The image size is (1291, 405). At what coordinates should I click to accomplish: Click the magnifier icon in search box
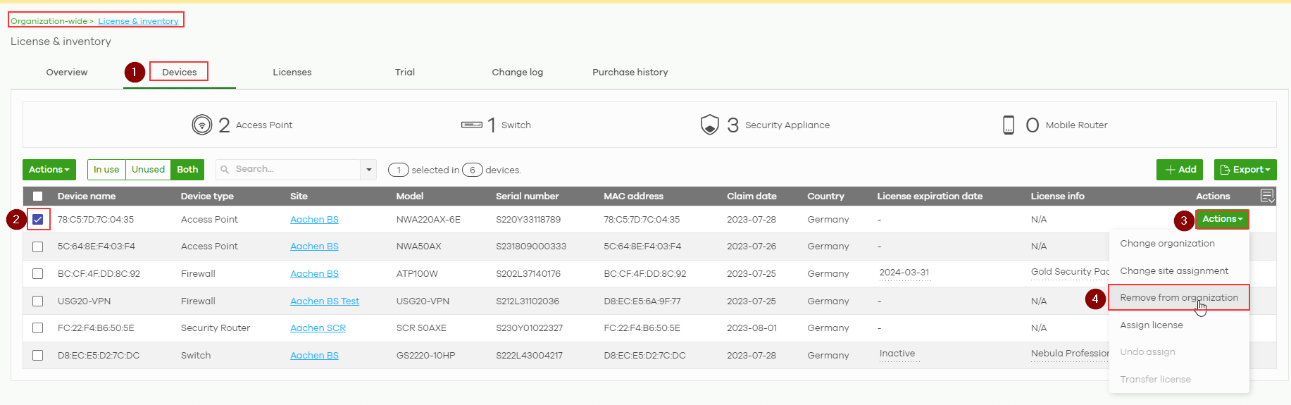[225, 170]
